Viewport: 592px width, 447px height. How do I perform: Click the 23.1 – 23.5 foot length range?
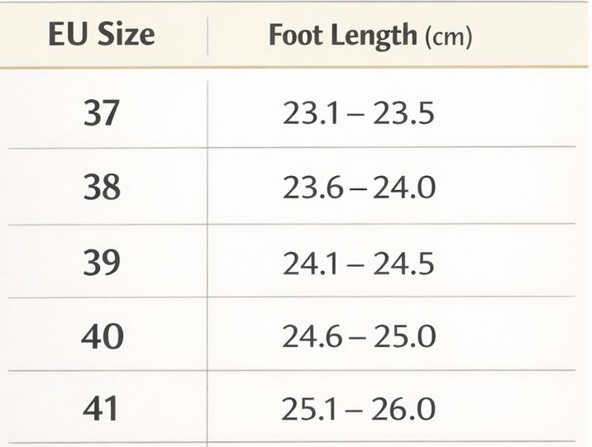coord(358,114)
